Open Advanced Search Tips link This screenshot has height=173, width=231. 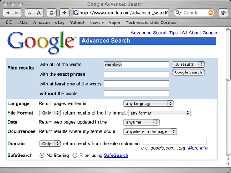pyautogui.click(x=154, y=33)
